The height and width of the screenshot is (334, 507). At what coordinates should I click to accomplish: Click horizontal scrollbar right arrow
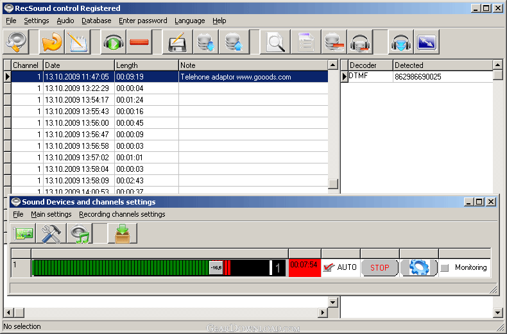point(322,312)
